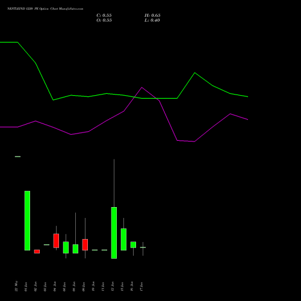Click the purple line's highest peak
Screen dimensions: 301x301
141,87
